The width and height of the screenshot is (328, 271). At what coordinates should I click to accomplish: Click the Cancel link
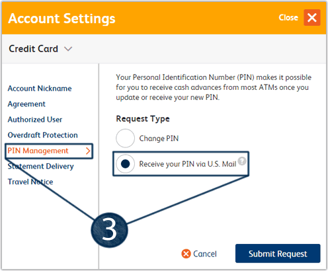[205, 254]
